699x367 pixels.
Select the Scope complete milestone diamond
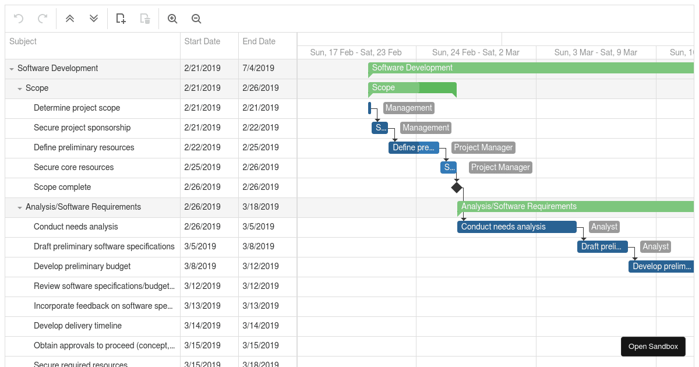457,187
